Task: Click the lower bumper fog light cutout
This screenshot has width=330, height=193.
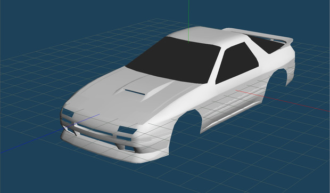Action: point(129,148)
